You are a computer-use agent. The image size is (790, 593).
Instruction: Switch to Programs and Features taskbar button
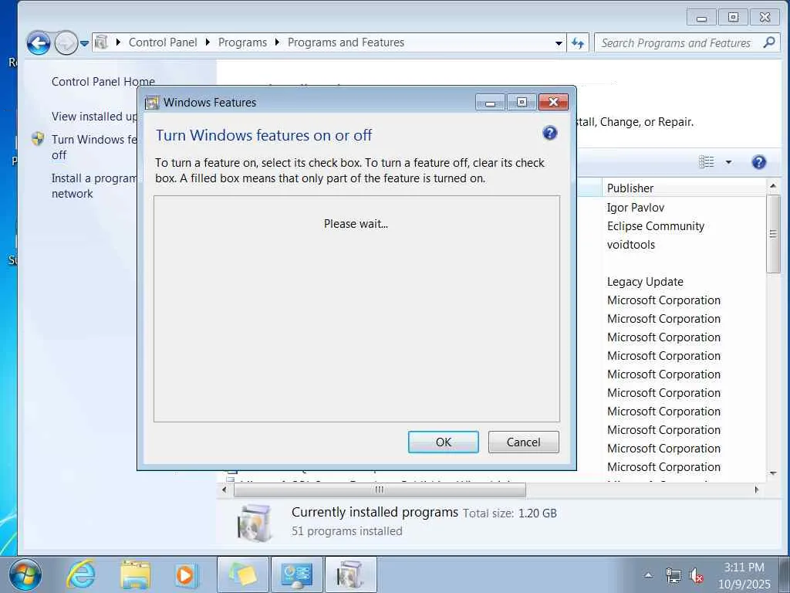(351, 574)
